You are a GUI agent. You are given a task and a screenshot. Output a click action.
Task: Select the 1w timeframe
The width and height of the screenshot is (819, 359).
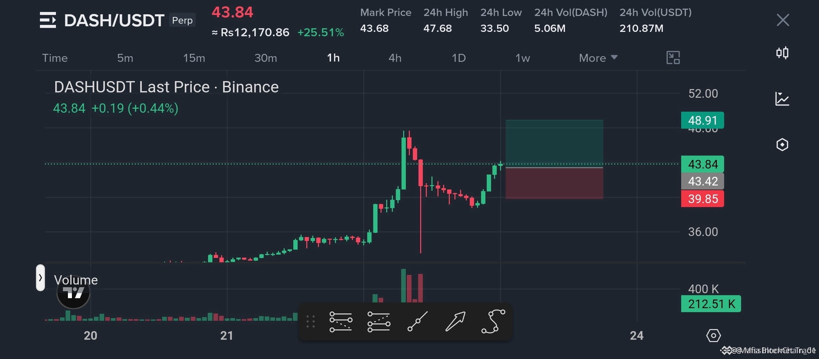tap(523, 58)
